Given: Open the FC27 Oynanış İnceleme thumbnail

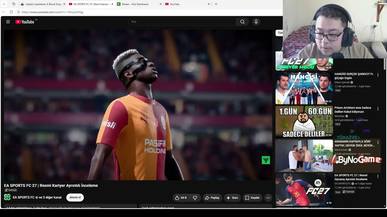Looking at the screenshot, I should 304,189.
